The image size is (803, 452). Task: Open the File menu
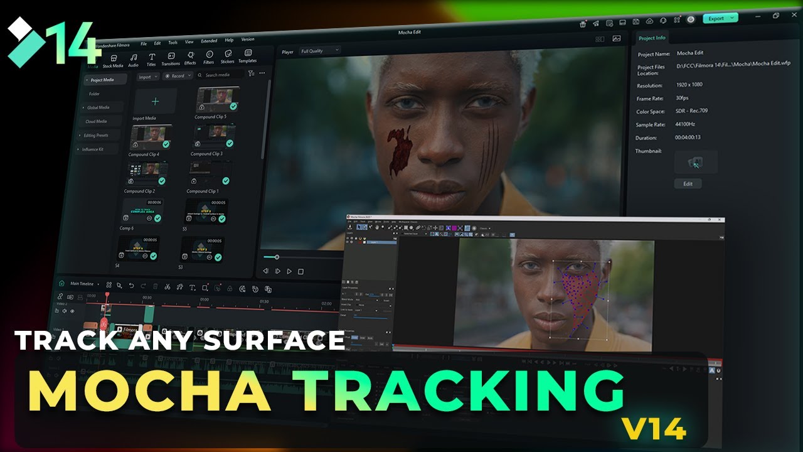click(144, 44)
